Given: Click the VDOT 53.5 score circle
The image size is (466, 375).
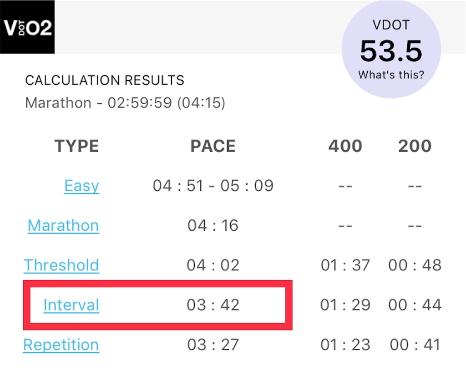Looking at the screenshot, I should tap(391, 49).
